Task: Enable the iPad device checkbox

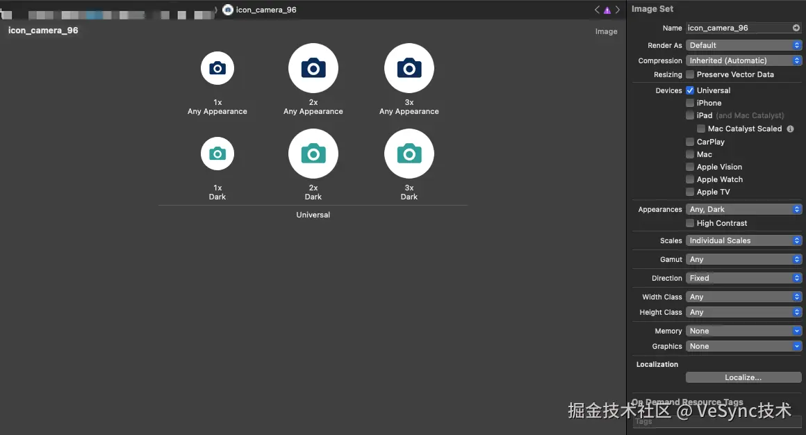Action: coord(690,115)
